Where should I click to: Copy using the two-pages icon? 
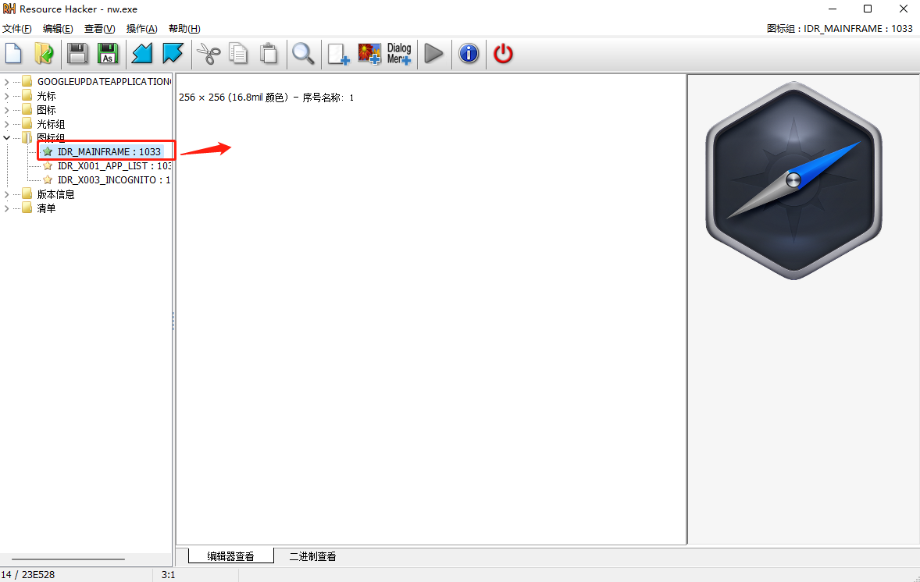(x=238, y=53)
